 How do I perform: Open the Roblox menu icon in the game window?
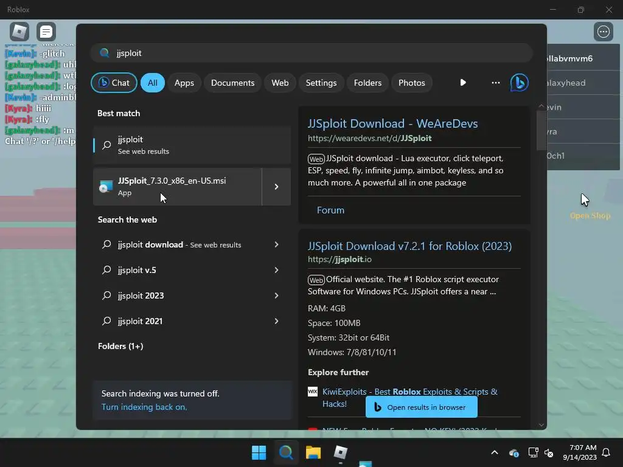(x=19, y=32)
